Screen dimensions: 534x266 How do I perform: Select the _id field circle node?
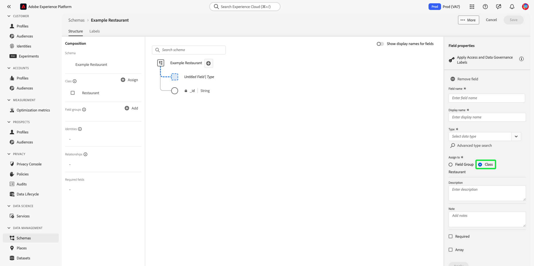click(x=175, y=91)
